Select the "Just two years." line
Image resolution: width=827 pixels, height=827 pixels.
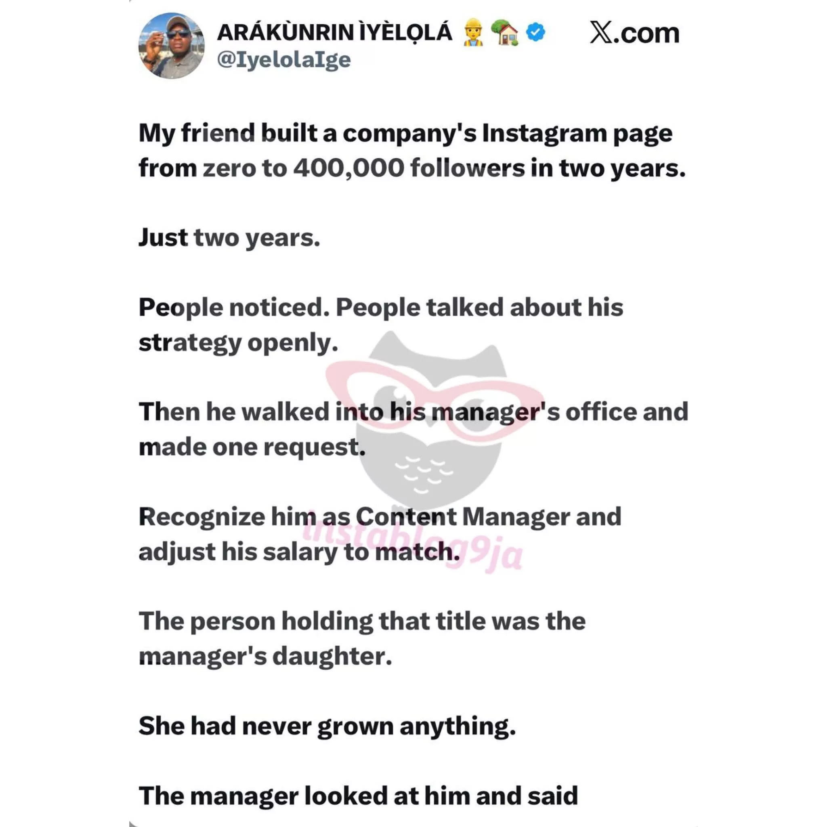click(229, 238)
